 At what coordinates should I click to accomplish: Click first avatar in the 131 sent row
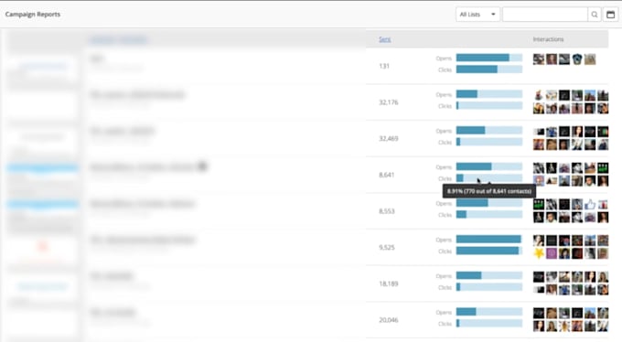click(x=539, y=59)
